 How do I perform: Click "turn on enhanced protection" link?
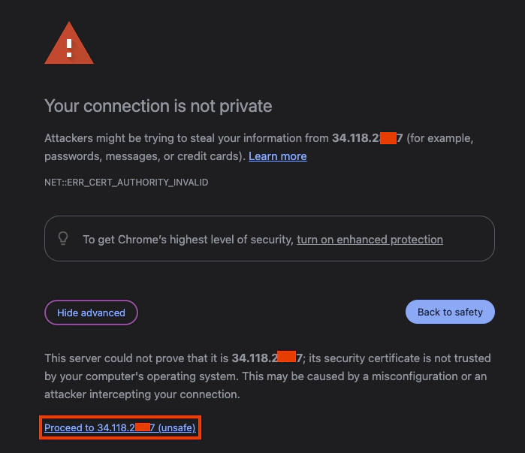point(370,240)
